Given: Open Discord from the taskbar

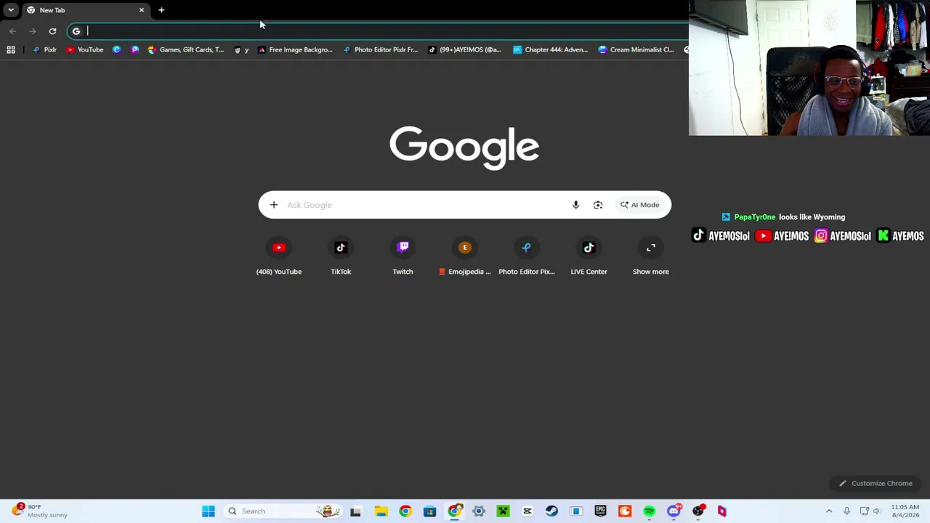Looking at the screenshot, I should coord(674,511).
